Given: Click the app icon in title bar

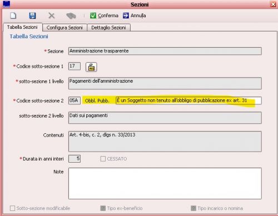Looking at the screenshot, I should tap(6, 4).
